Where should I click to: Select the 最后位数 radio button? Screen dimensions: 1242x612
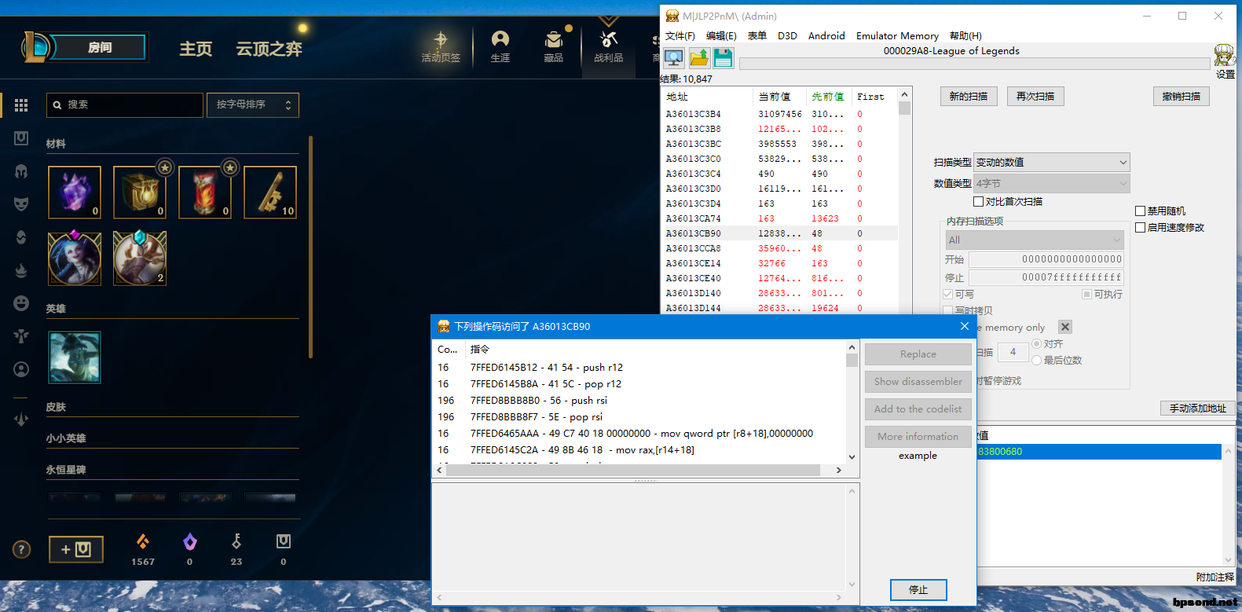(x=1037, y=360)
